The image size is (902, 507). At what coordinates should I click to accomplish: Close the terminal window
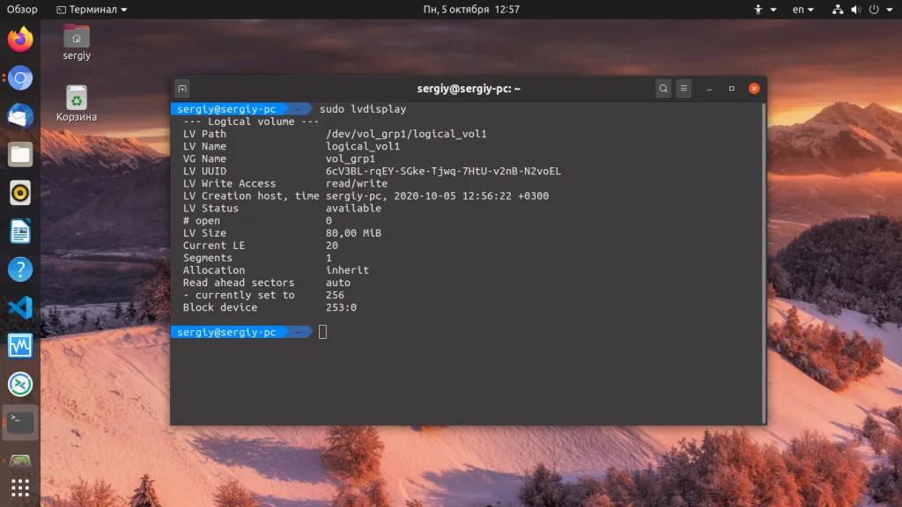(754, 89)
